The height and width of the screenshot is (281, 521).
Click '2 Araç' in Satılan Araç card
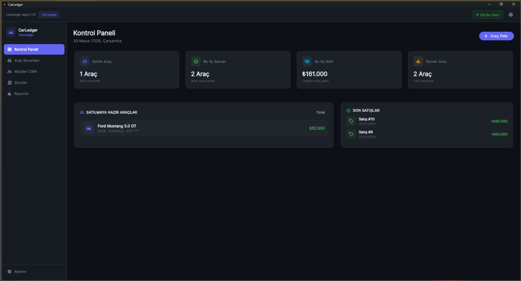pyautogui.click(x=422, y=74)
